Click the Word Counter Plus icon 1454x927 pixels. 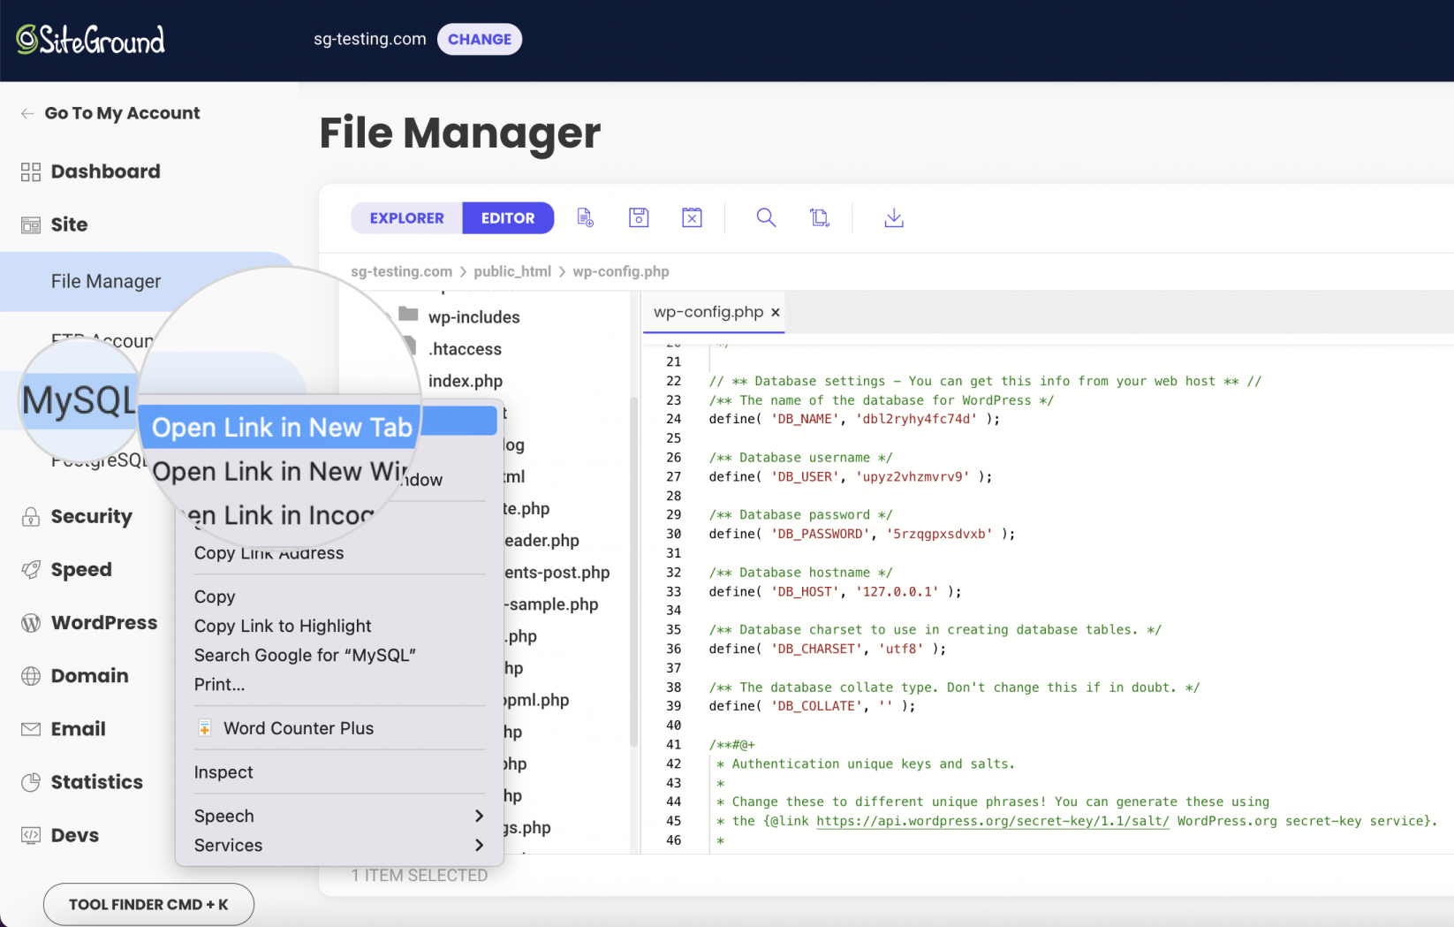click(204, 728)
